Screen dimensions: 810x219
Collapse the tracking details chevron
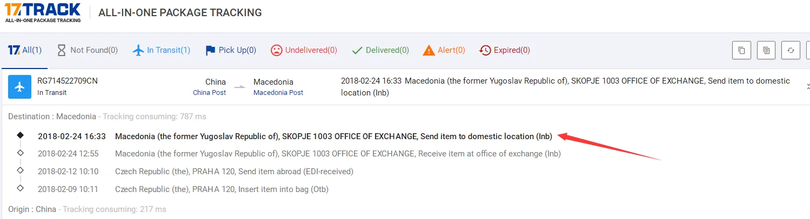[x=808, y=86]
